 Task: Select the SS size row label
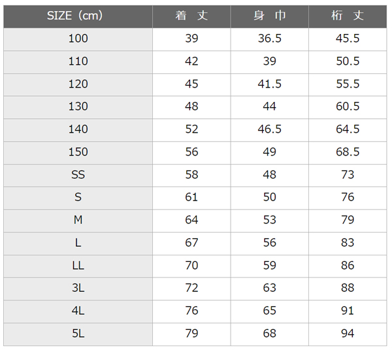tap(78, 174)
